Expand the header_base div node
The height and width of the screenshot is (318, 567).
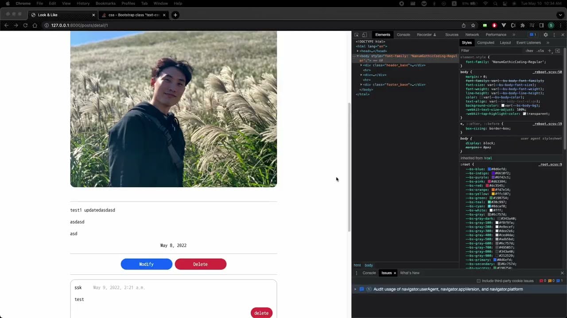tap(361, 65)
